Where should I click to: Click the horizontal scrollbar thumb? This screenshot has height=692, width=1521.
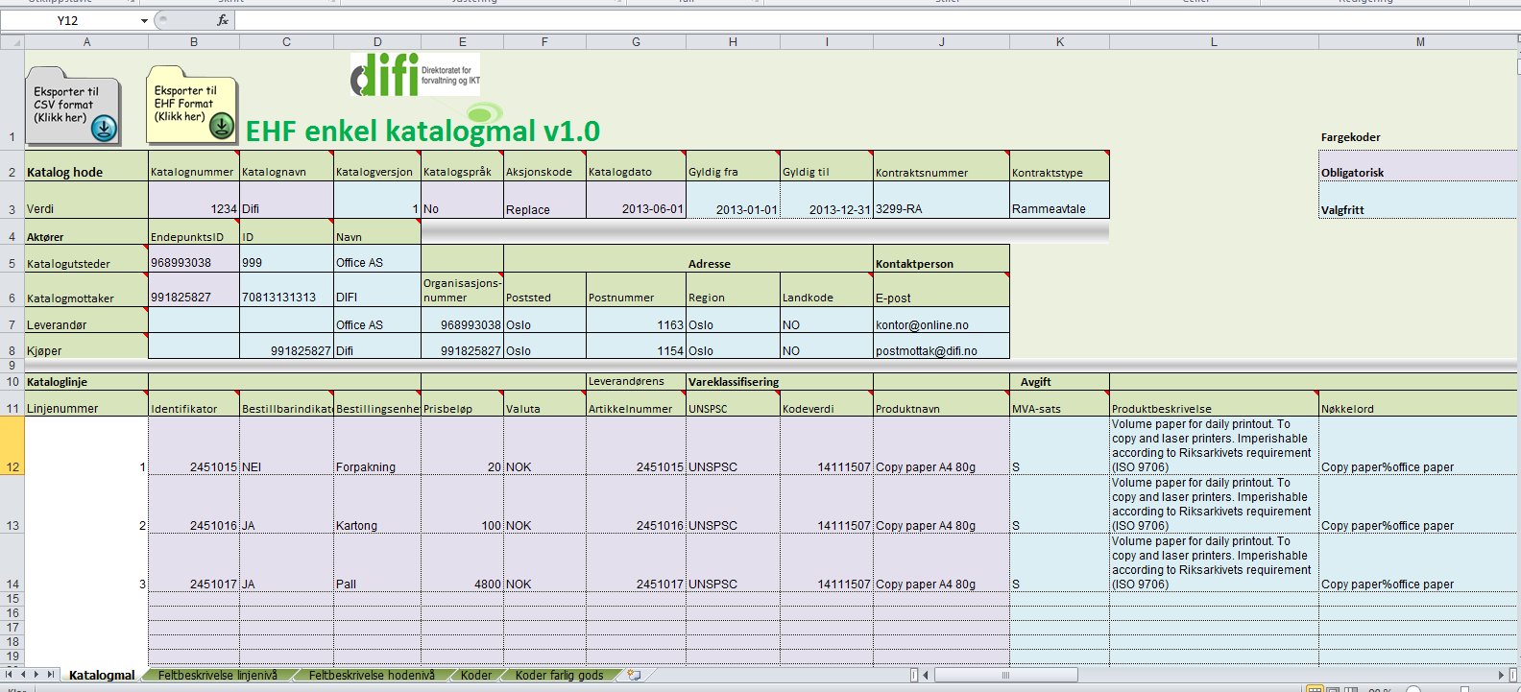pos(1005,675)
